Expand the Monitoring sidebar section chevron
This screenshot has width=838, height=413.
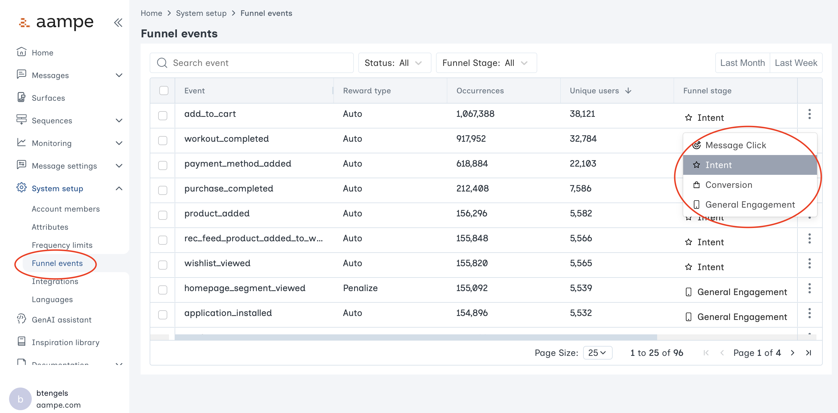119,143
